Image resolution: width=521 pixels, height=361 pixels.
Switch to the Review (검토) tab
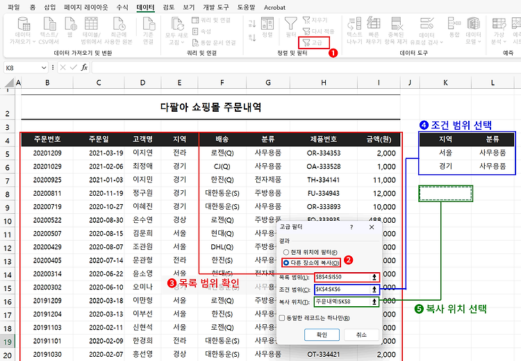coord(169,7)
